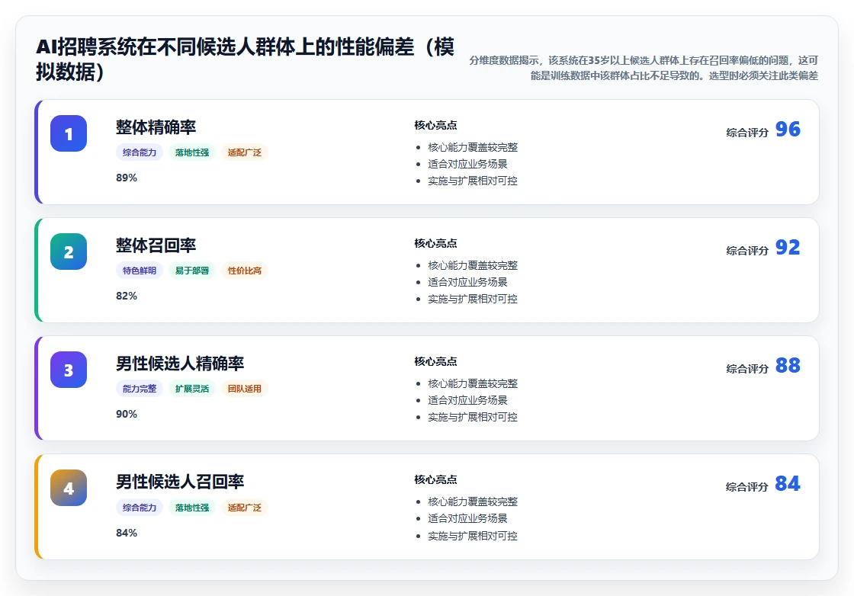The image size is (854, 596).
Task: Click the blue rank 1 badge
Action: click(x=69, y=133)
